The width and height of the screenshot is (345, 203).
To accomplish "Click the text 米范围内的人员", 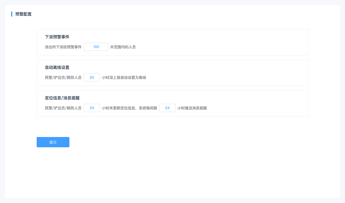I will pyautogui.click(x=123, y=47).
